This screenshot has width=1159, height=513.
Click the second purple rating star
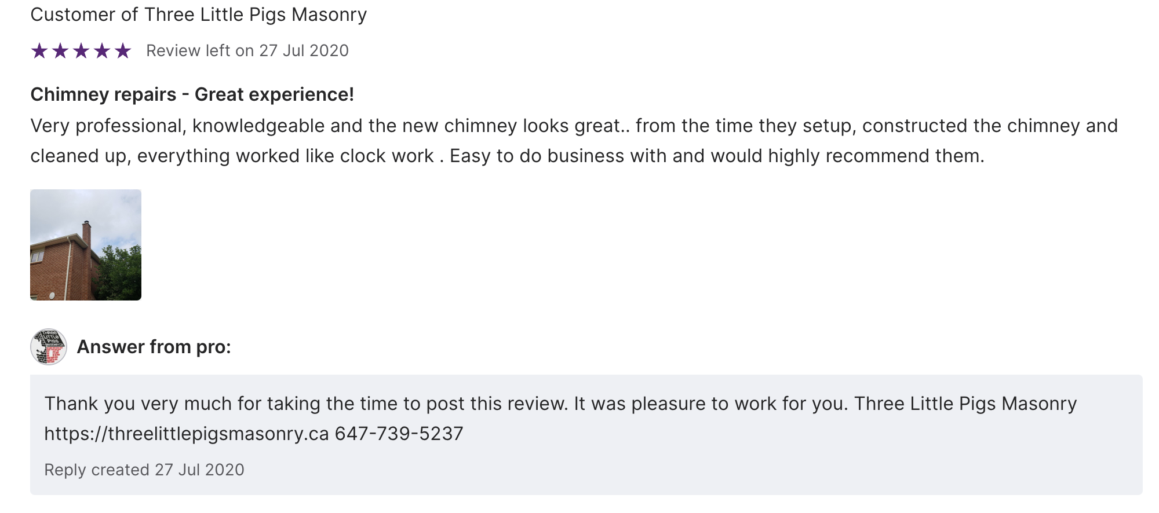(60, 51)
